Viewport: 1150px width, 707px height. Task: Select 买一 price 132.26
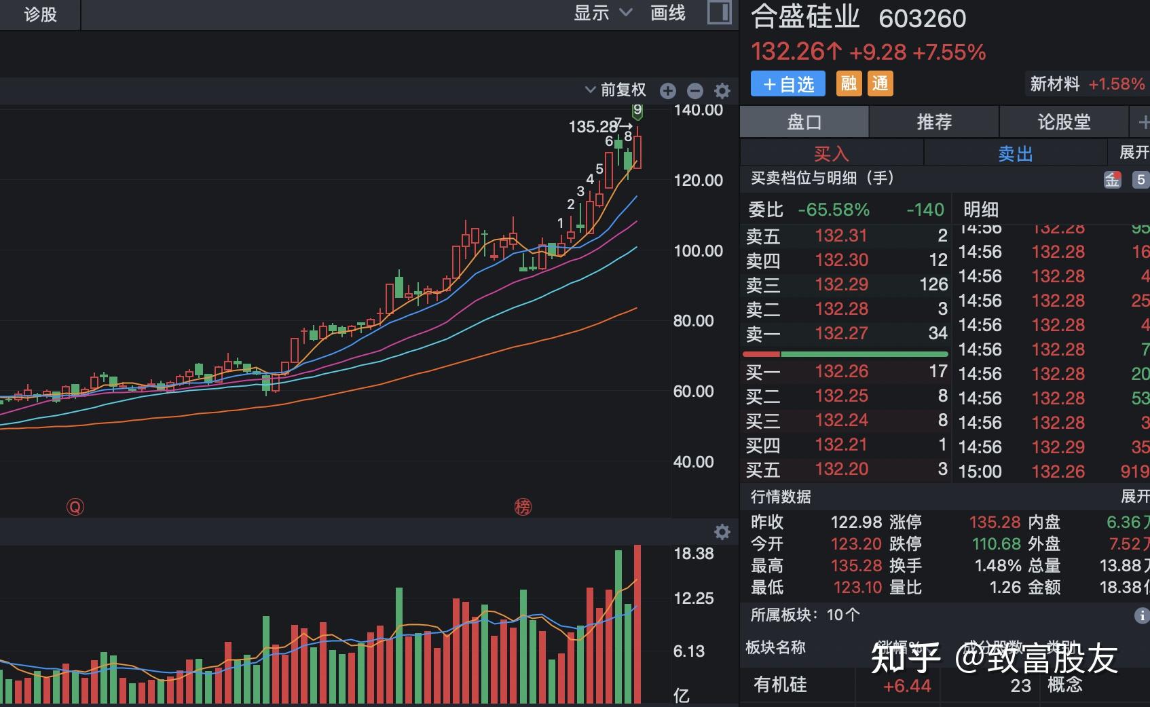[x=841, y=371]
